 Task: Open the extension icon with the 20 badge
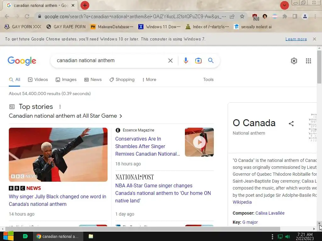tap(255, 17)
